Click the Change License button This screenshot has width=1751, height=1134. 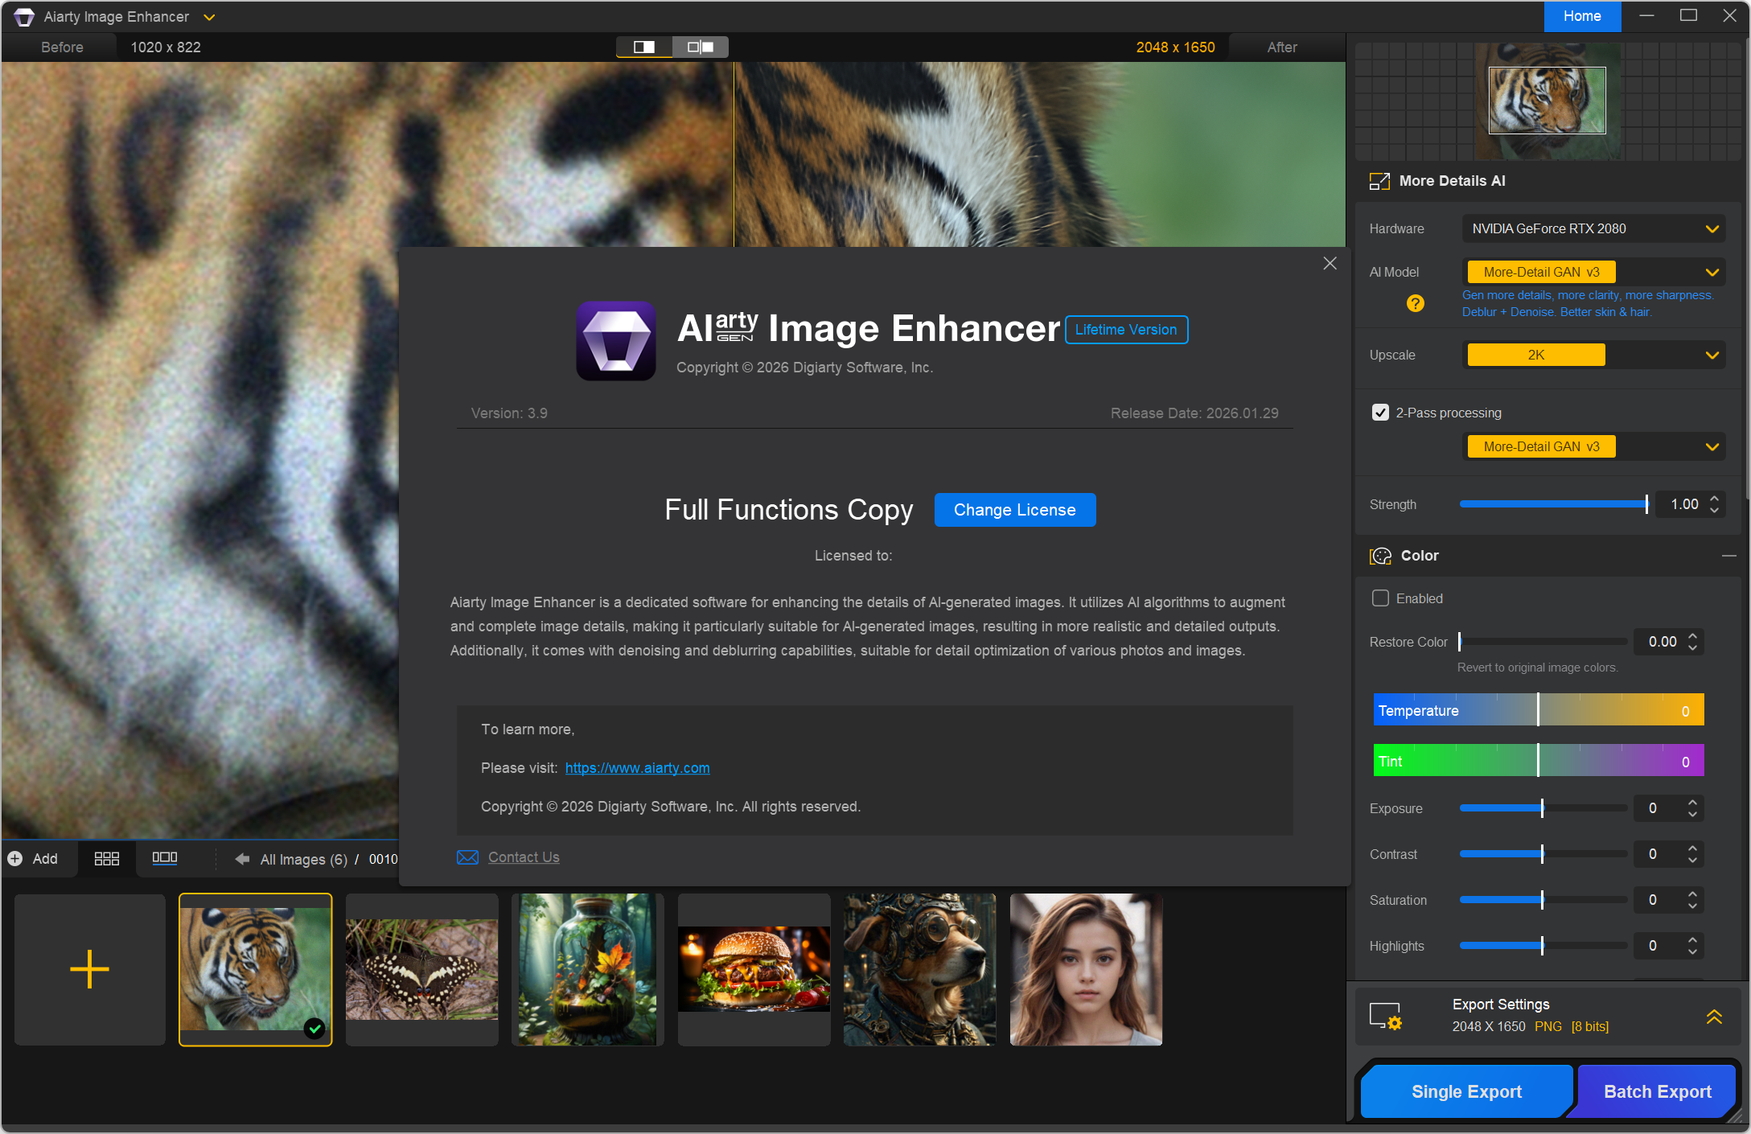click(x=1014, y=510)
